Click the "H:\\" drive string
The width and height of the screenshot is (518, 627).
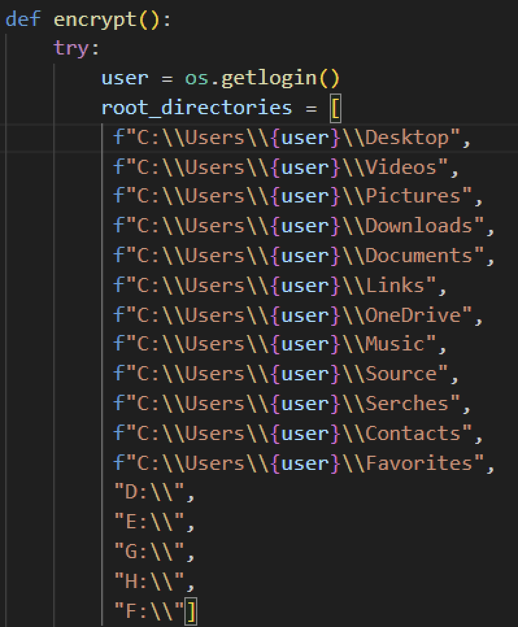pyautogui.click(x=149, y=582)
